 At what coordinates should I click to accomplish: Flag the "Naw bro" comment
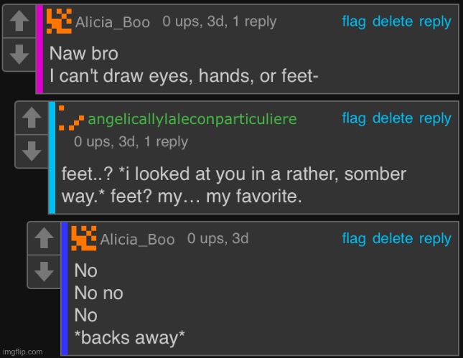click(354, 22)
